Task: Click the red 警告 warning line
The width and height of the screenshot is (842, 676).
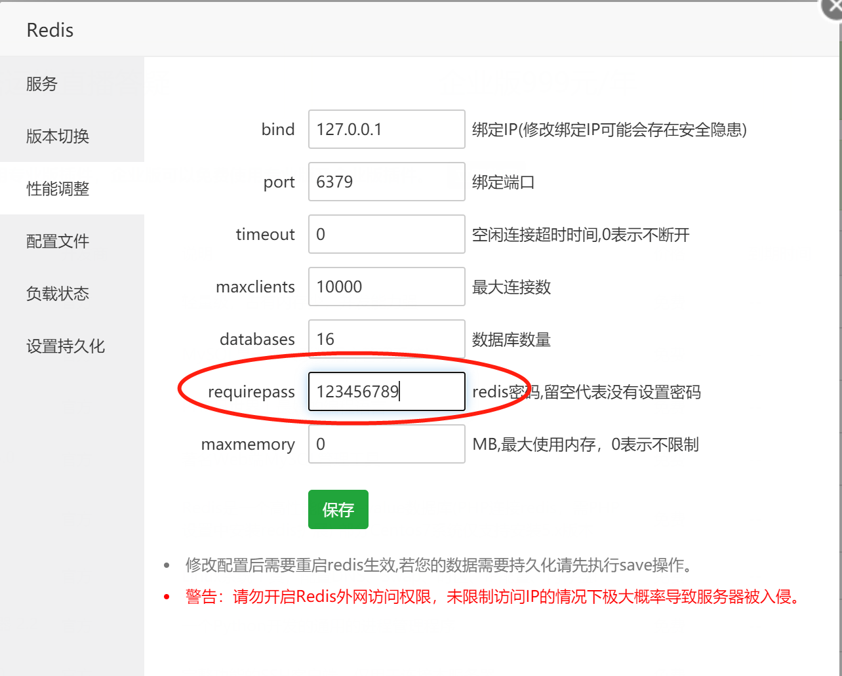Action: point(493,597)
